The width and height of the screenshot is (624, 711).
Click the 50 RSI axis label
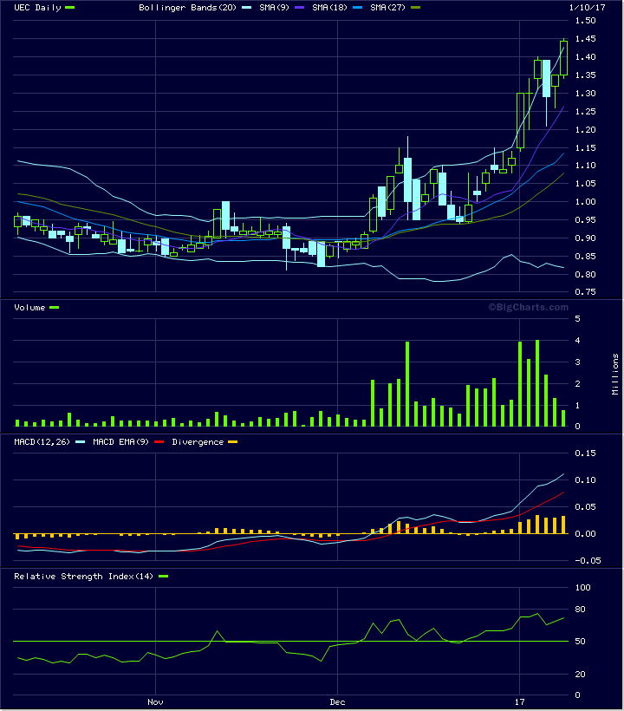coord(580,641)
